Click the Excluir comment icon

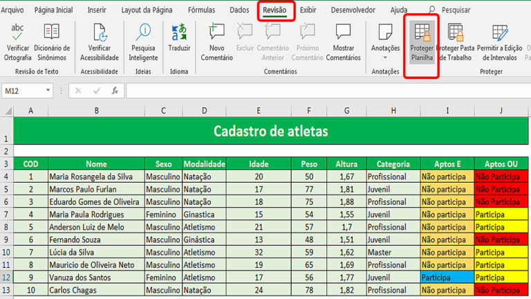[245, 32]
